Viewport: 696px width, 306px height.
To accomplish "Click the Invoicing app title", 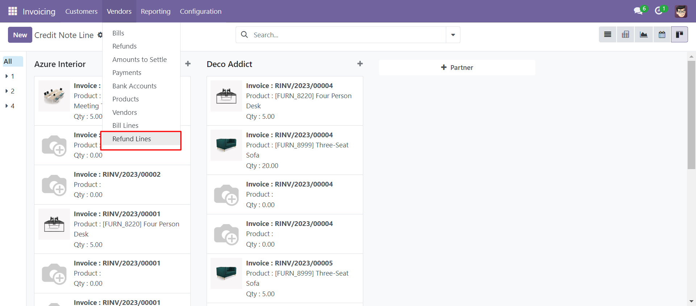I will tap(39, 12).
